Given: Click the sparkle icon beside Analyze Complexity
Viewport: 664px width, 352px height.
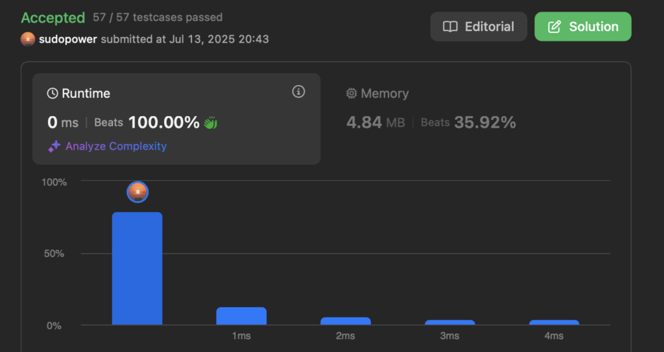Looking at the screenshot, I should 54,147.
